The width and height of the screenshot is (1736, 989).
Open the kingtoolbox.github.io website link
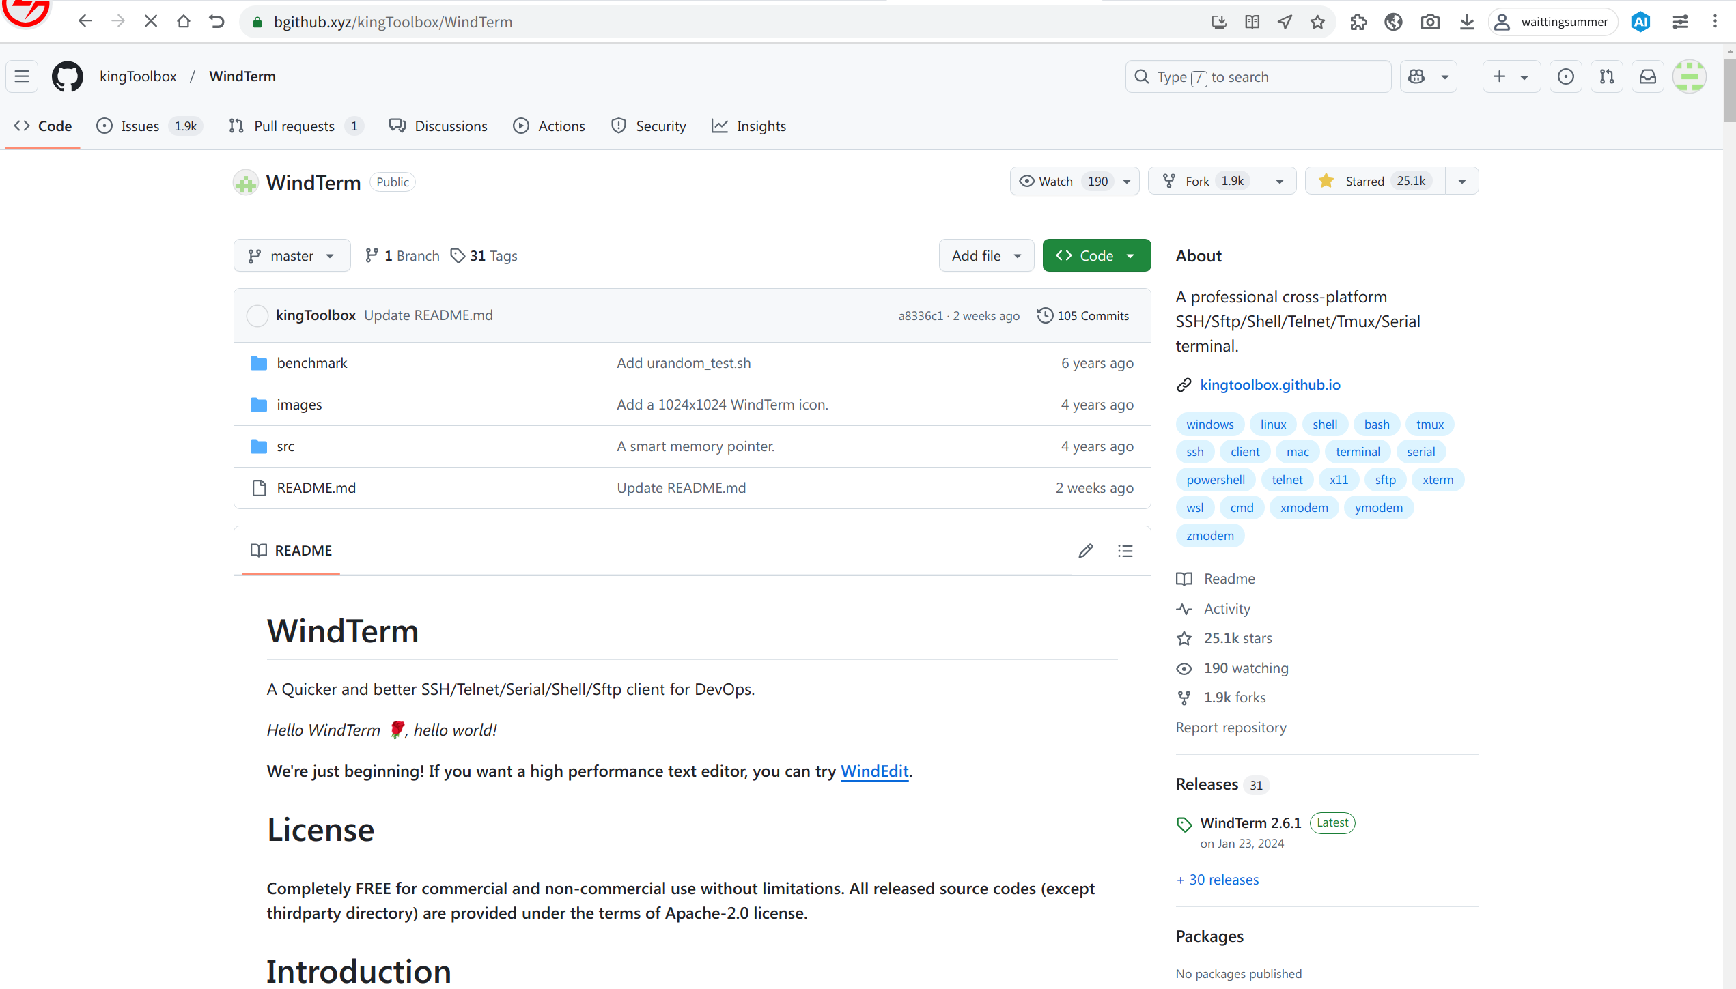[x=1270, y=385]
